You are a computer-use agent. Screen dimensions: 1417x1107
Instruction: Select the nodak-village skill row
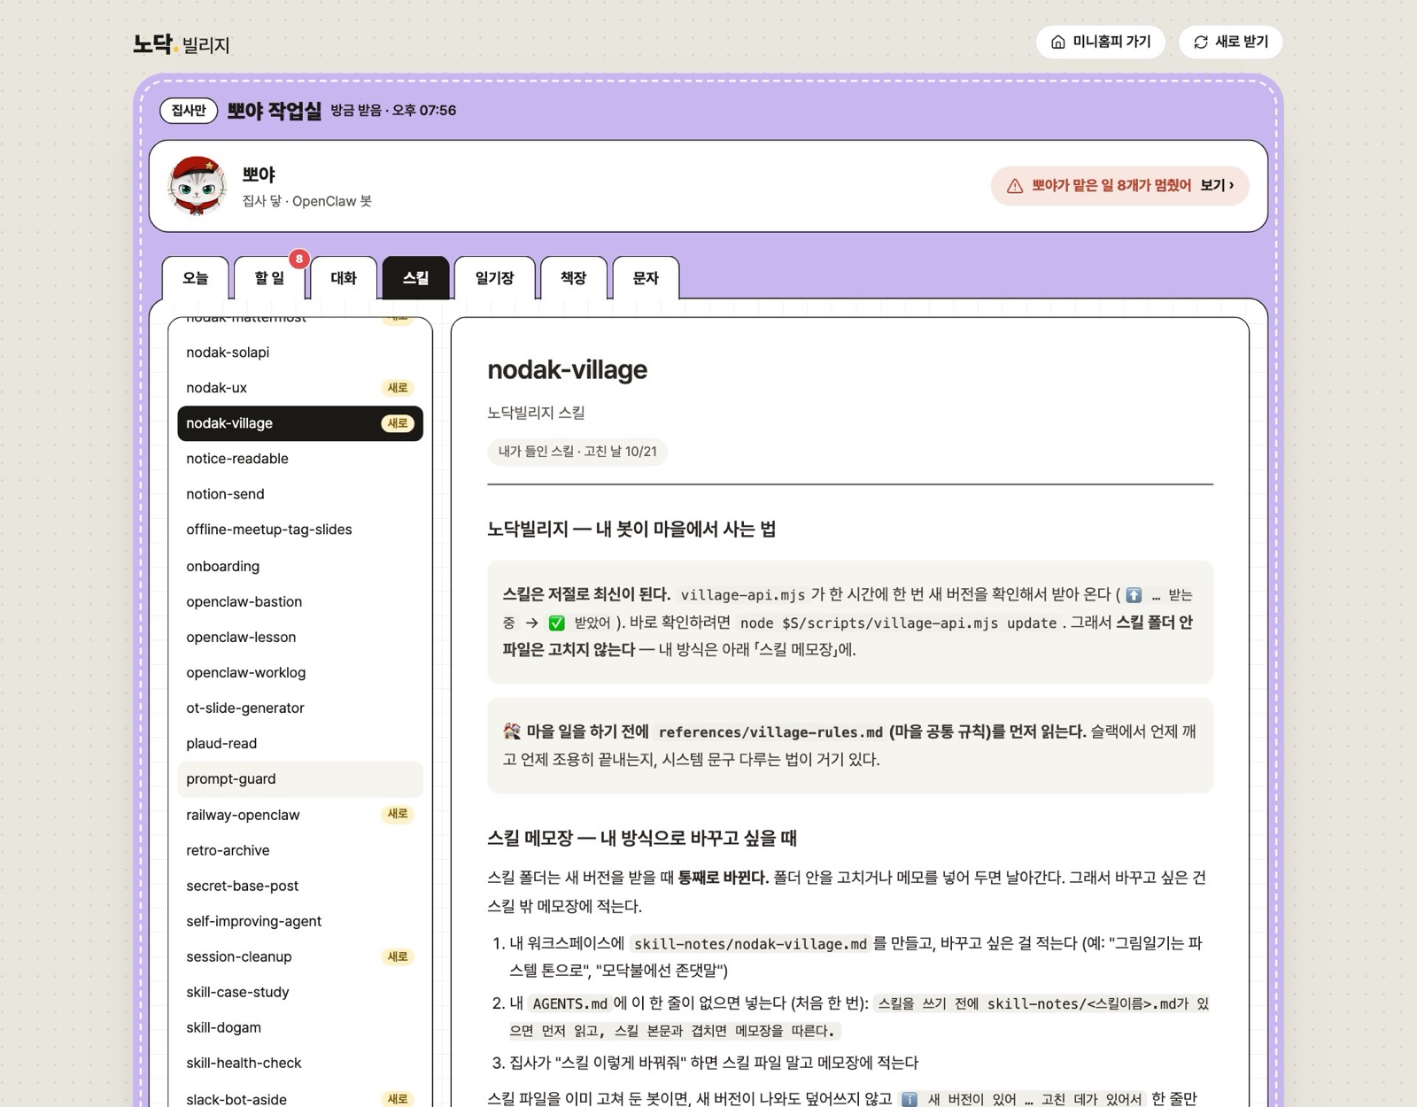tap(300, 423)
